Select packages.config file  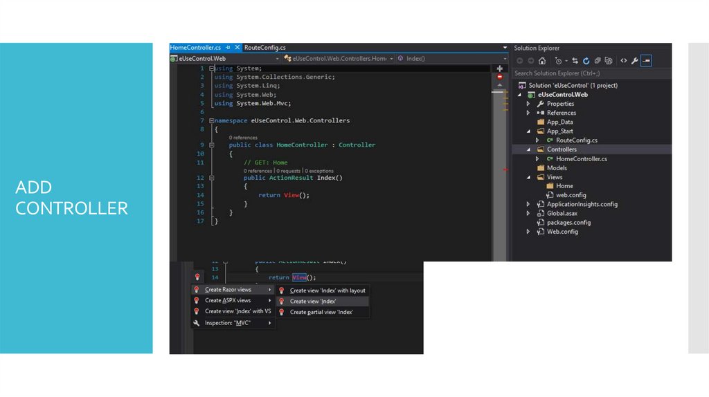pos(568,223)
